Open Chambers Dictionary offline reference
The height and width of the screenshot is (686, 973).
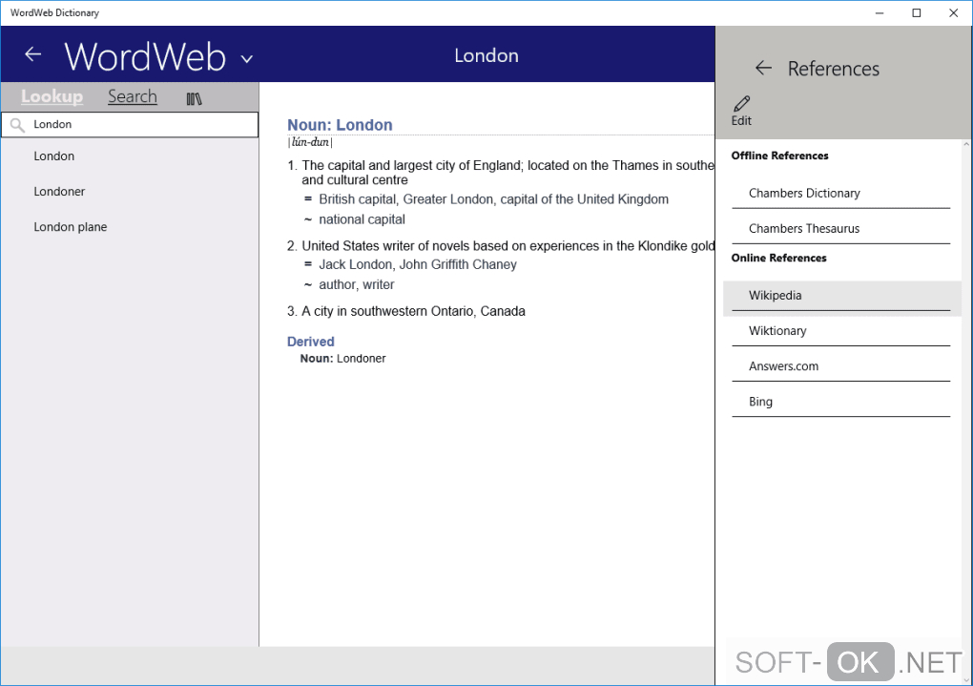[804, 193]
